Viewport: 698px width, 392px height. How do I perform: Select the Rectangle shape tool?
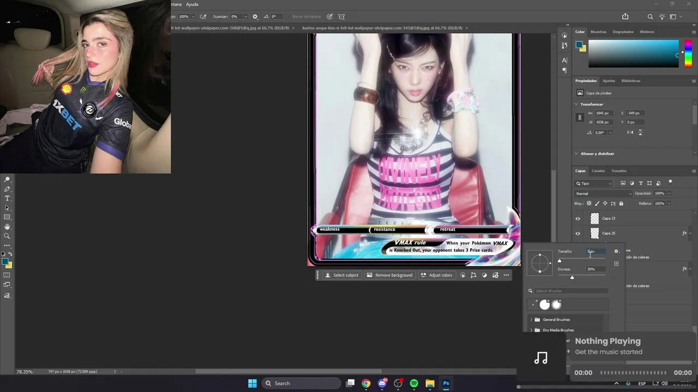(x=7, y=217)
